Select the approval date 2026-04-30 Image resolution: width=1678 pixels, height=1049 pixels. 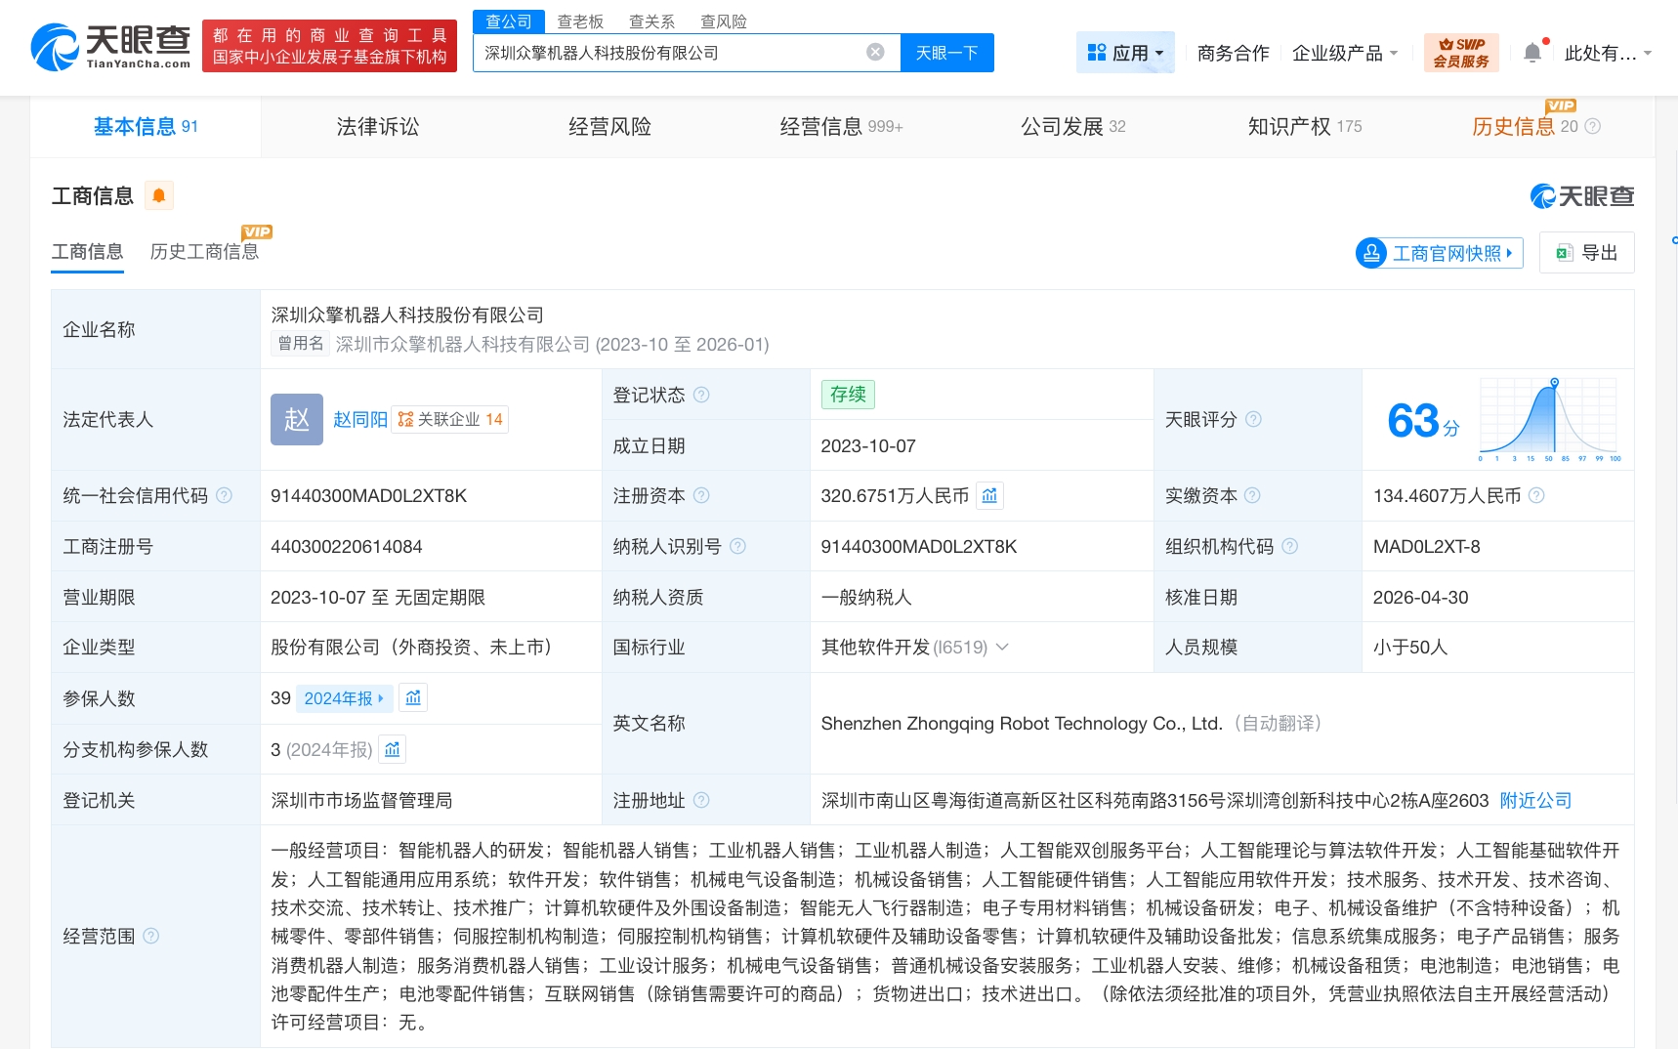1420,597
